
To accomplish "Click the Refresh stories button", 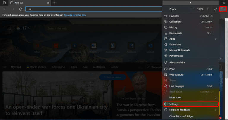I will pos(113,77).
